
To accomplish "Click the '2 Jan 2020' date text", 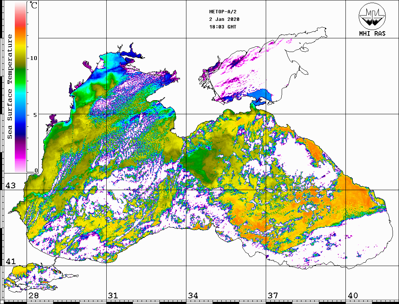I will [224, 19].
